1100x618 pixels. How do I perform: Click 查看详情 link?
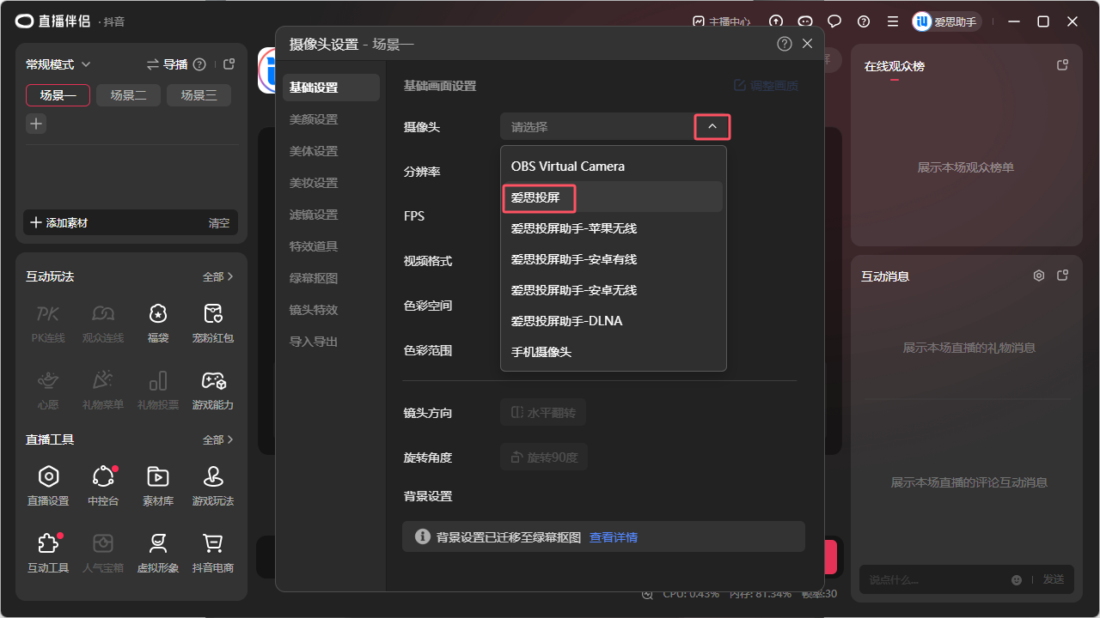(613, 537)
